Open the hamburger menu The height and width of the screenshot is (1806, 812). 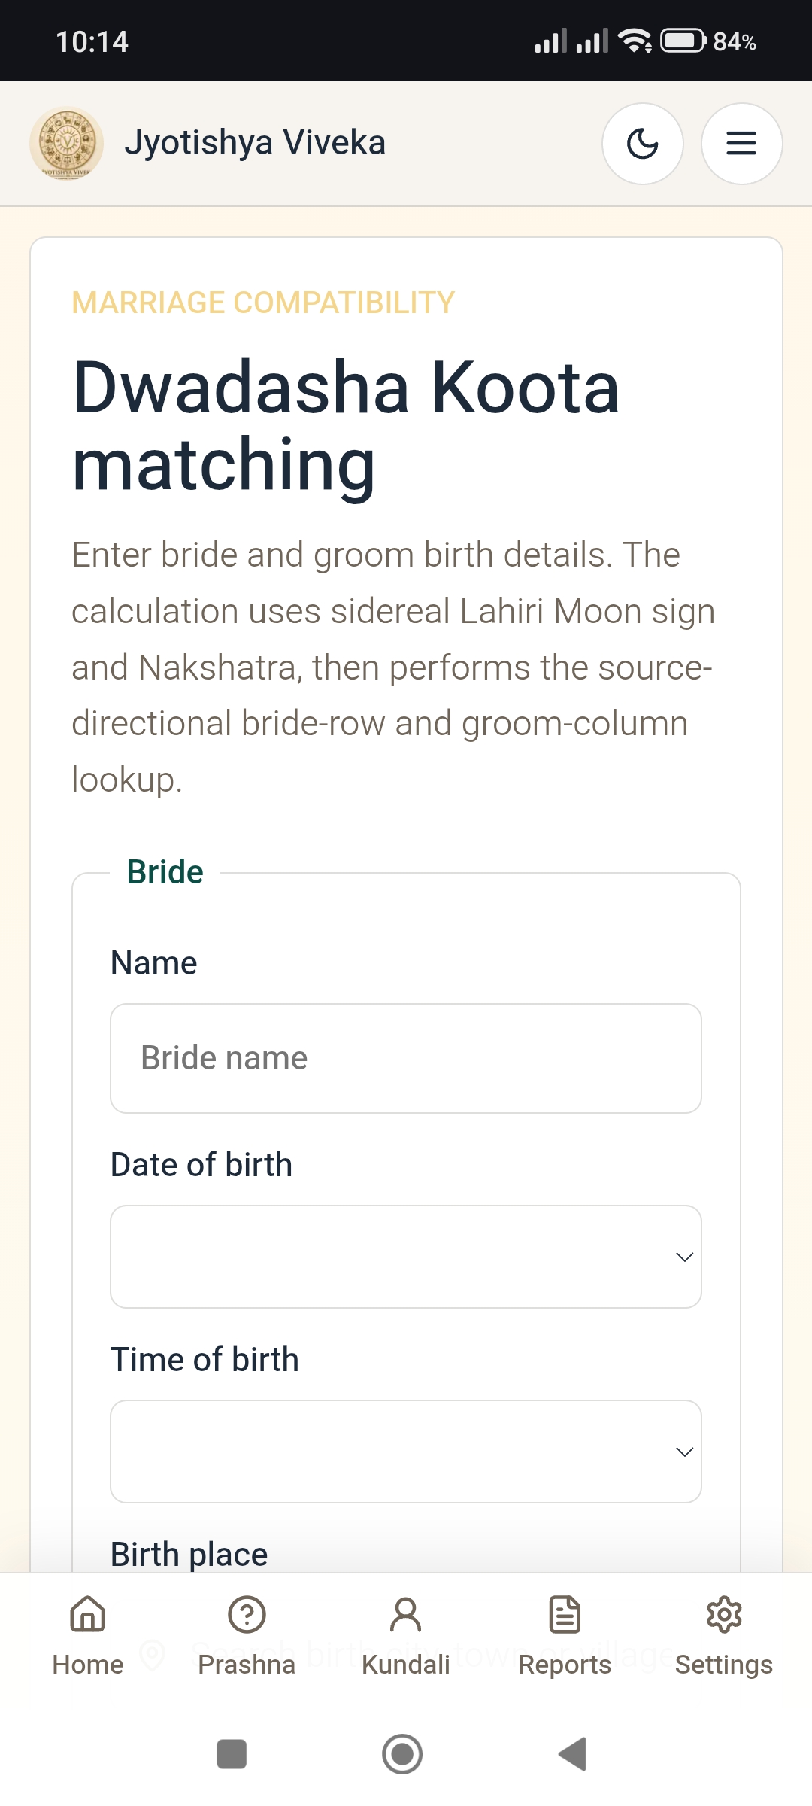click(741, 144)
